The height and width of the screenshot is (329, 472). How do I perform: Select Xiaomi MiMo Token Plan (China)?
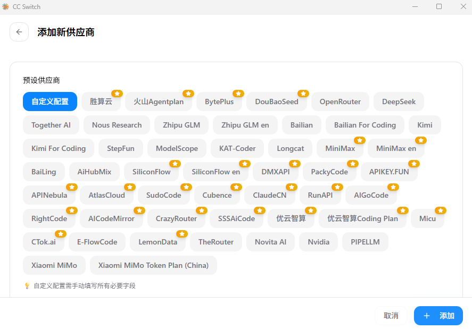(x=153, y=265)
